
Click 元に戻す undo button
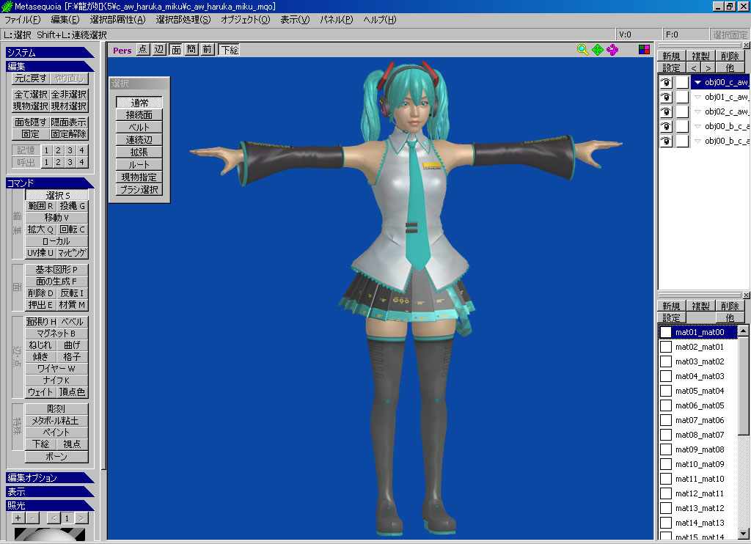point(31,78)
